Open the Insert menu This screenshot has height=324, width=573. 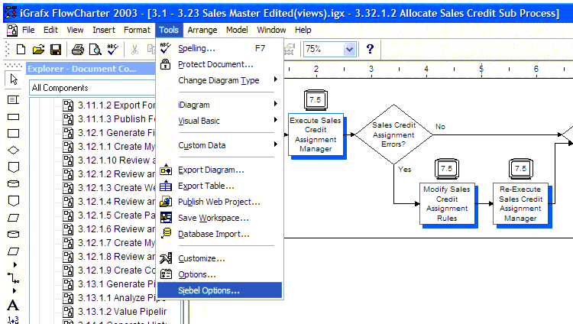[x=103, y=30]
